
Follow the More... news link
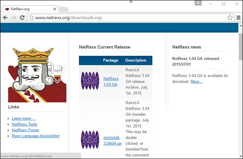tap(196, 81)
